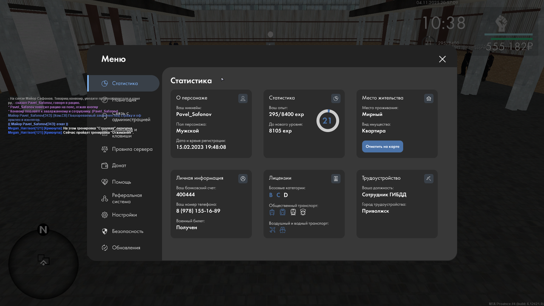Click license category D
The height and width of the screenshot is (306, 544).
(286, 195)
